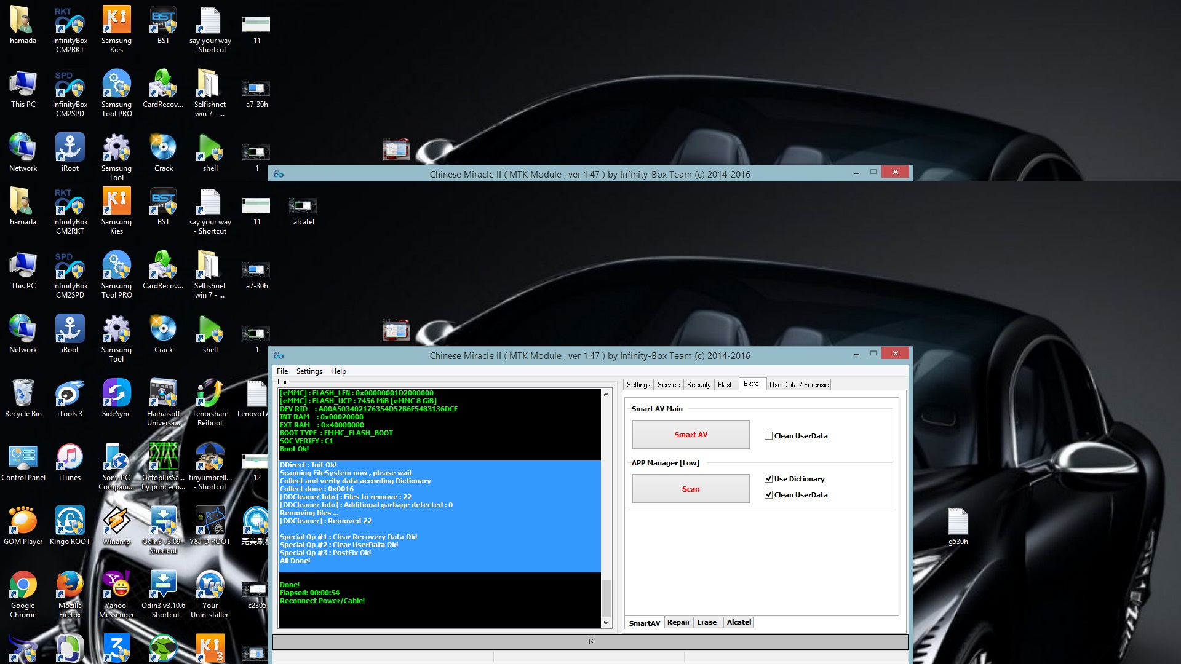Open Google Chrome desktop icon

point(23,595)
